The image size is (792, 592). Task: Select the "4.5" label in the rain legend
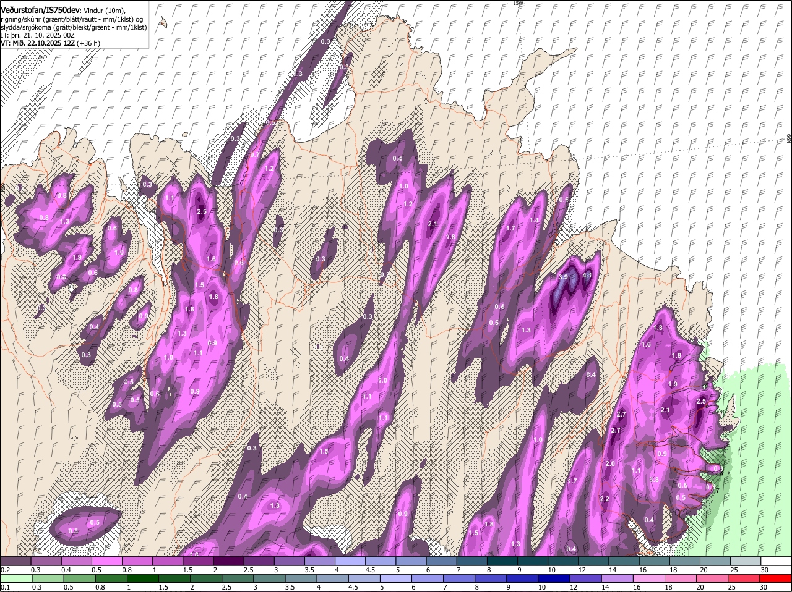[x=353, y=587]
